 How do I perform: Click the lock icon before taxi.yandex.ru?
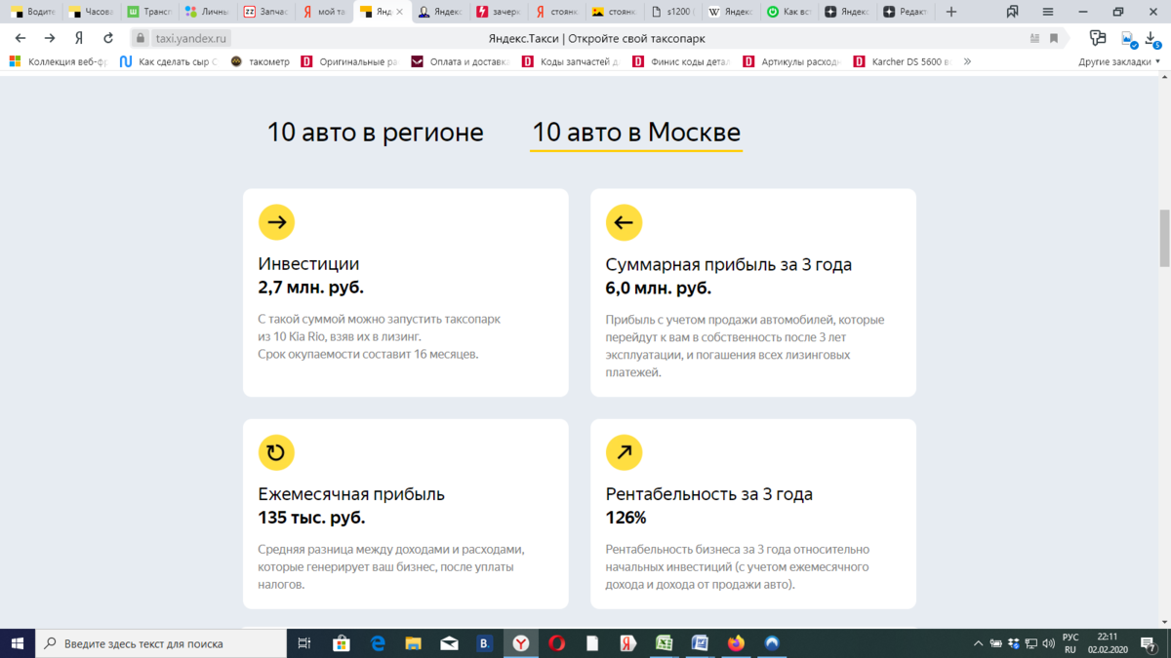pyautogui.click(x=141, y=39)
